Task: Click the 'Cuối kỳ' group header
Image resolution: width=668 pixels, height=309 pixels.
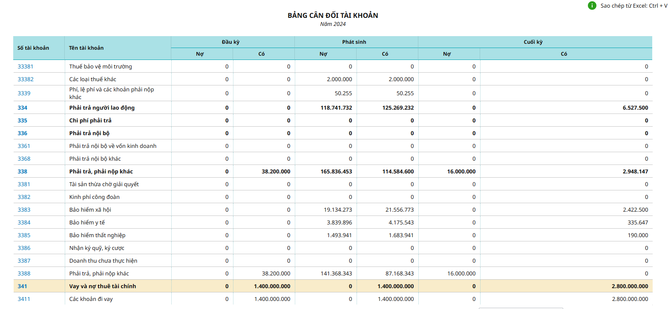Action: coord(533,42)
